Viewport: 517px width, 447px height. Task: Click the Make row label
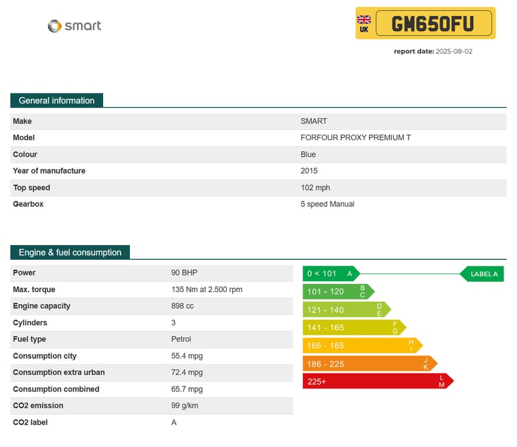pyautogui.click(x=22, y=121)
